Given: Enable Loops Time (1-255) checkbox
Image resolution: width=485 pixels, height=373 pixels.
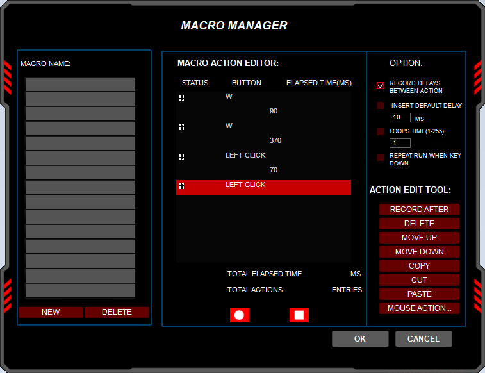Looking at the screenshot, I should (x=381, y=131).
